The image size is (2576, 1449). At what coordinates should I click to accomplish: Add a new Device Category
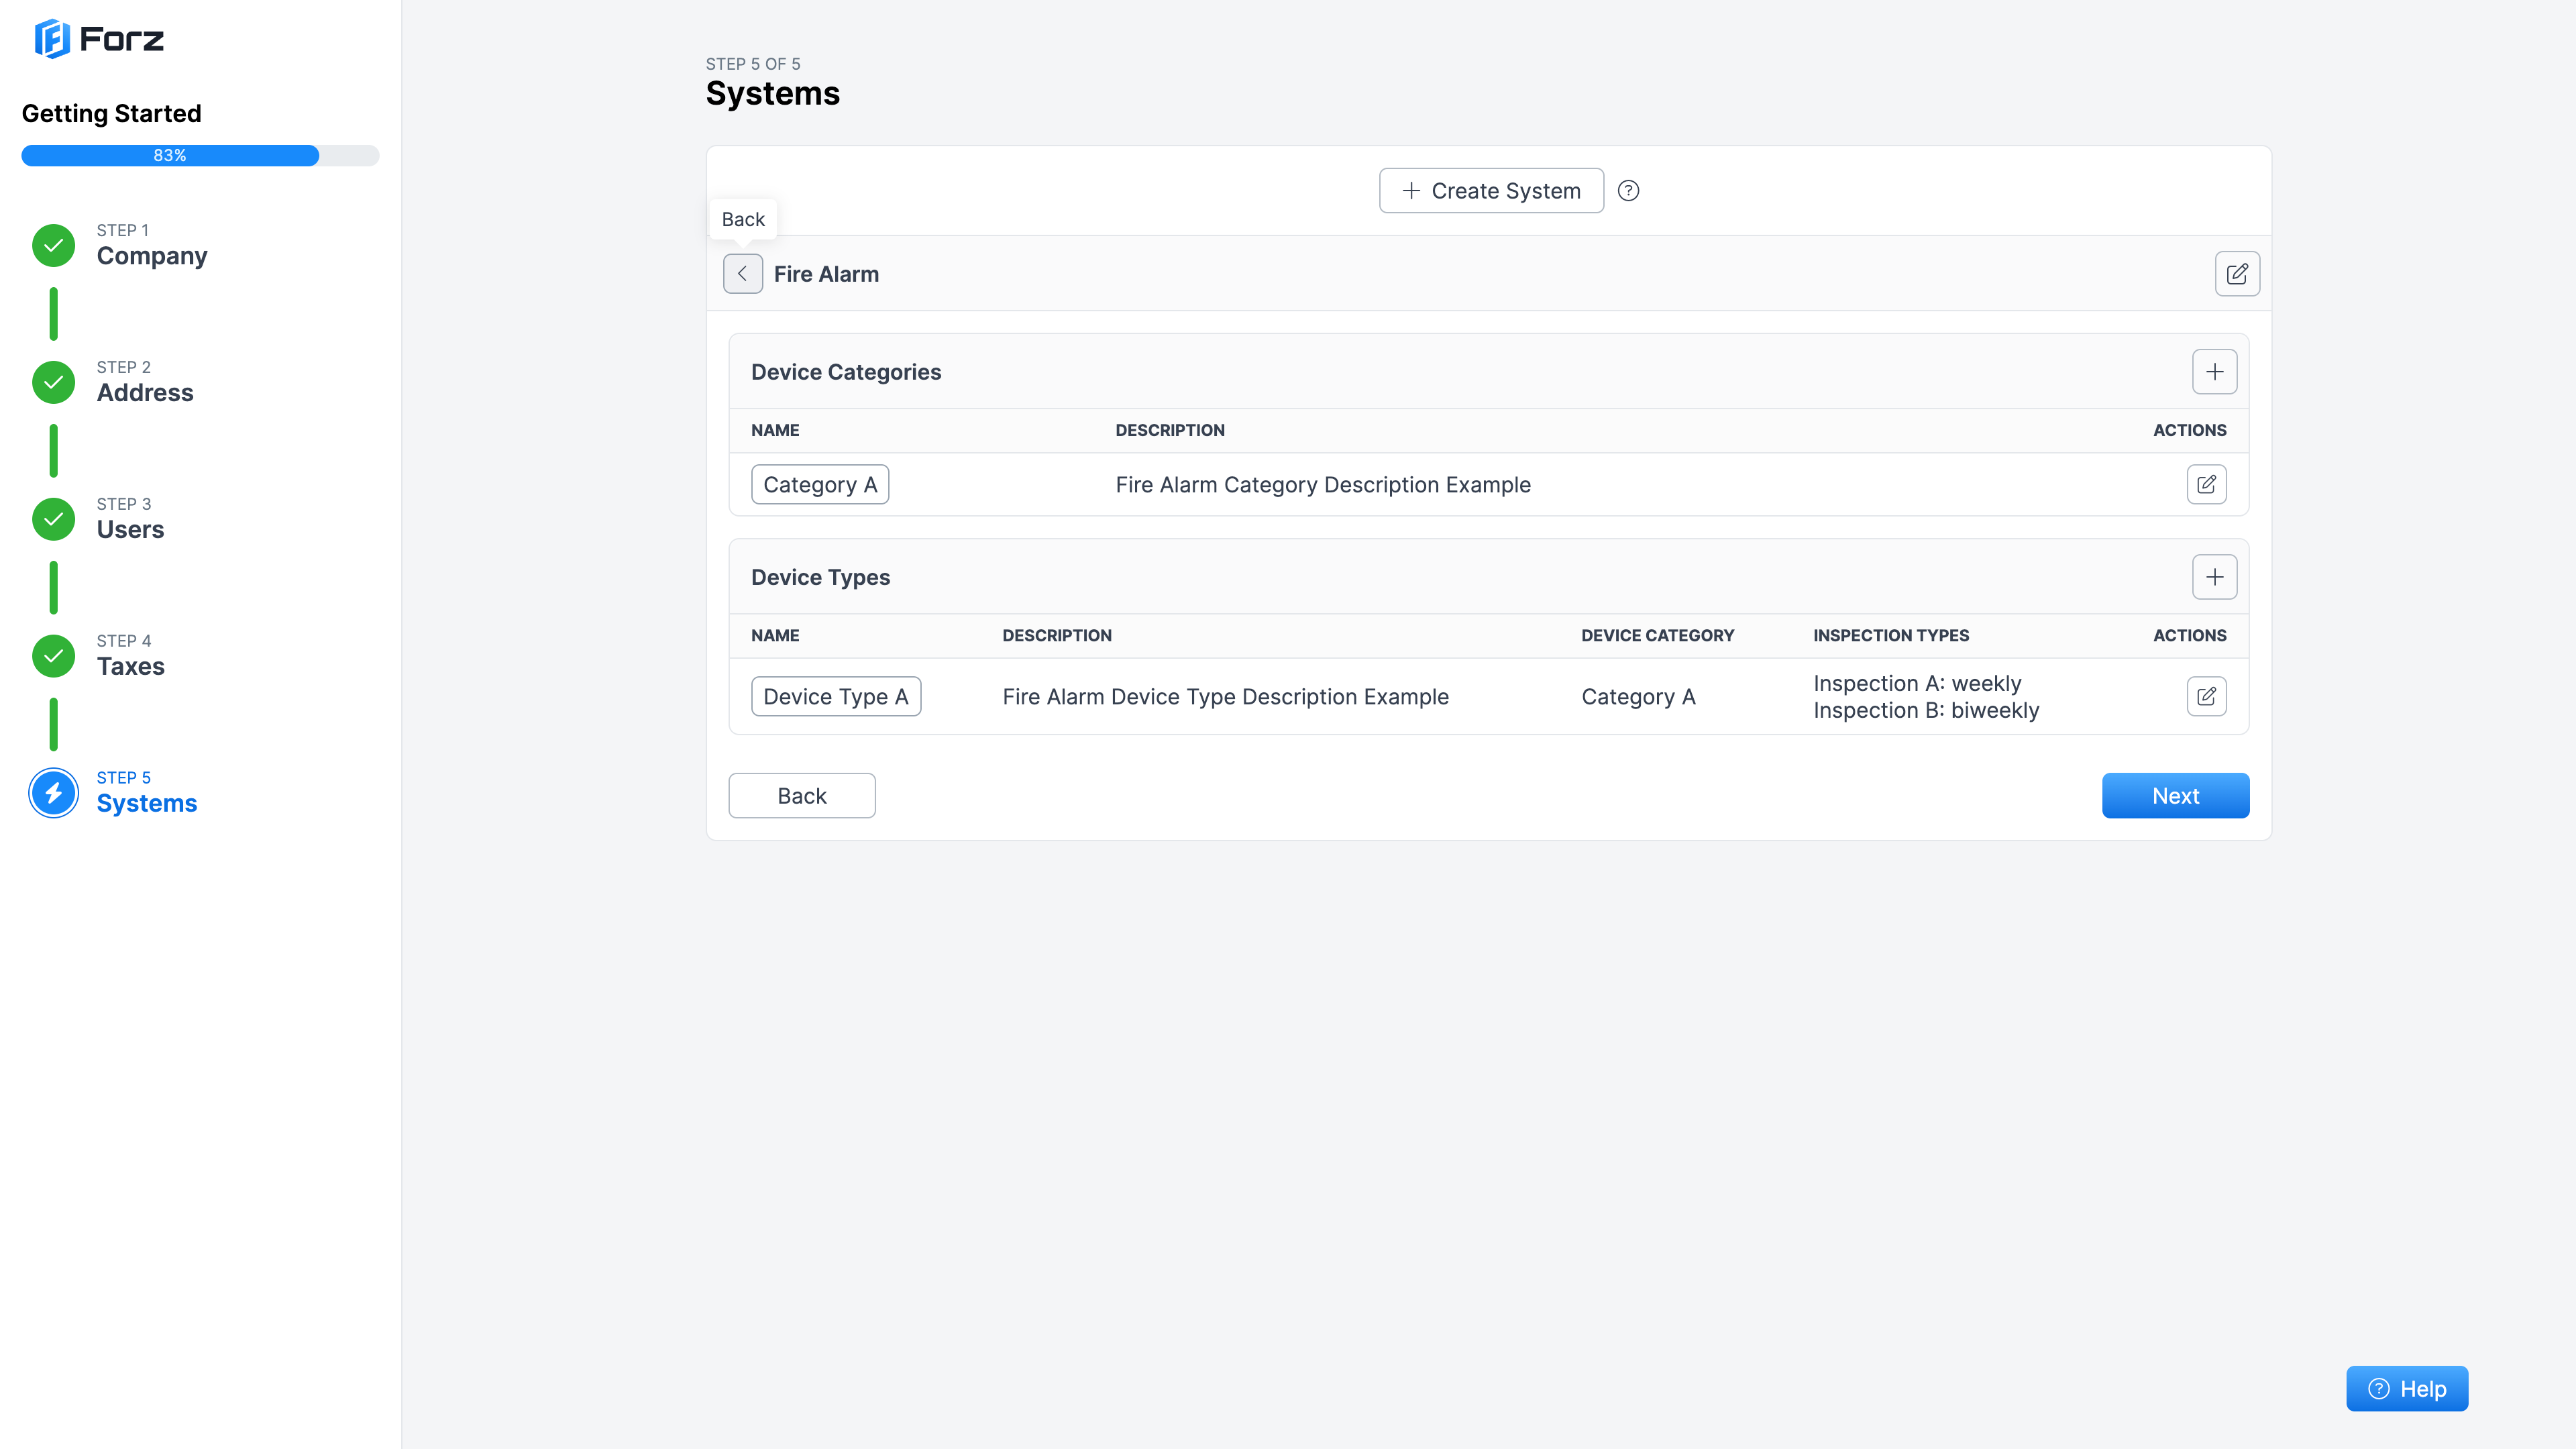2214,372
